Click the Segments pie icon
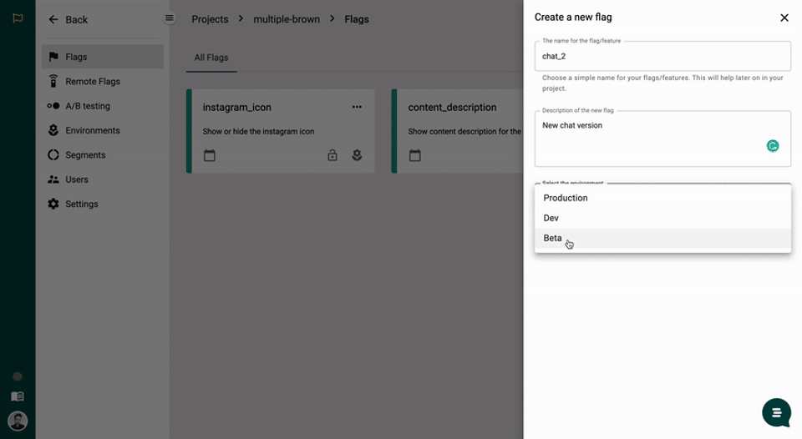802x439 pixels. click(x=53, y=155)
